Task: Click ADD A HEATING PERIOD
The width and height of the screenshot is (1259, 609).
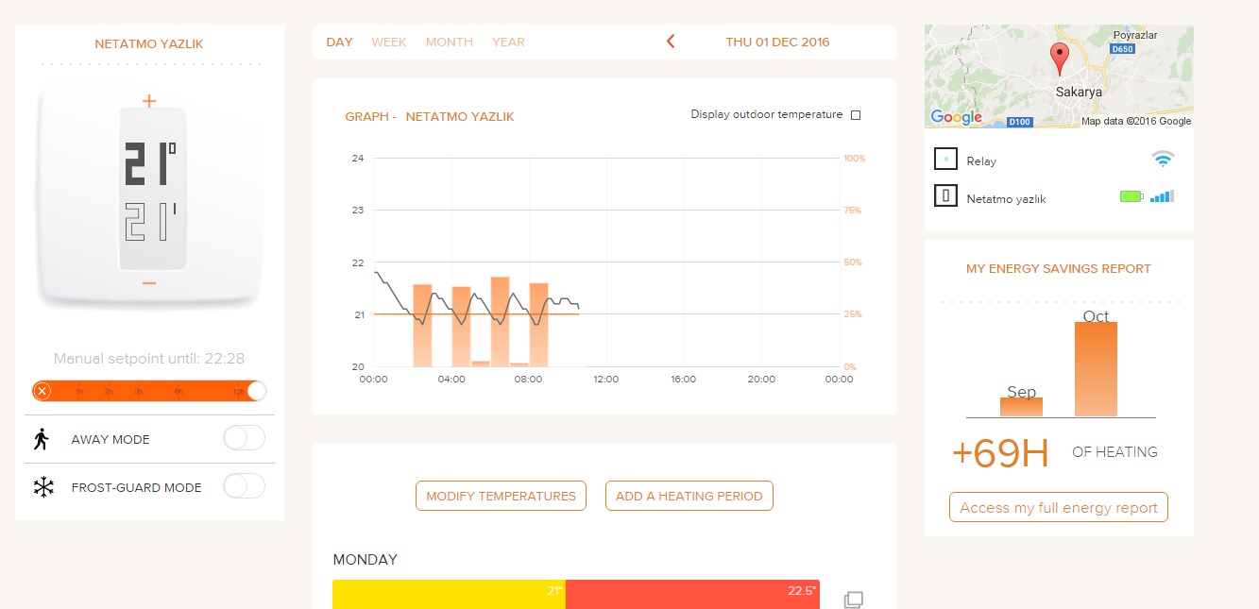Action: (689, 496)
